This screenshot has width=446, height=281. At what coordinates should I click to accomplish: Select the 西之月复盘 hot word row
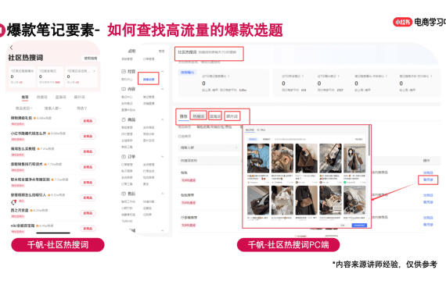pyautogui.click(x=53, y=213)
